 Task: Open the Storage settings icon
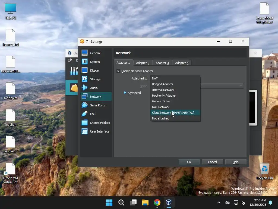pyautogui.click(x=85, y=79)
